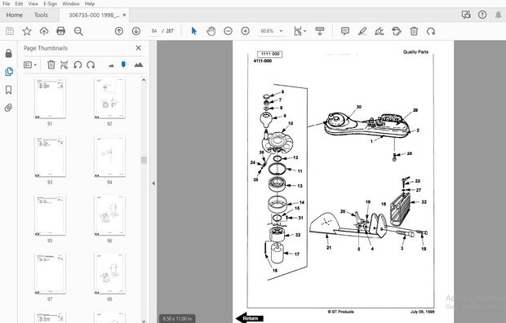Select the page 95 thumbnail
Viewport: 506px width, 323px height.
pyautogui.click(x=50, y=215)
